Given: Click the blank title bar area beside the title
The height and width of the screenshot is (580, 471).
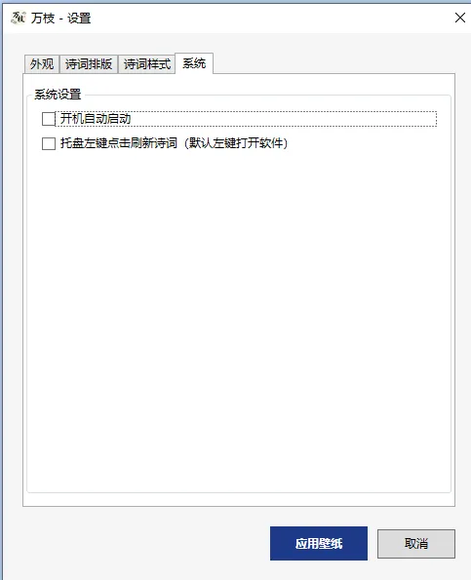Looking at the screenshot, I should click(x=270, y=18).
